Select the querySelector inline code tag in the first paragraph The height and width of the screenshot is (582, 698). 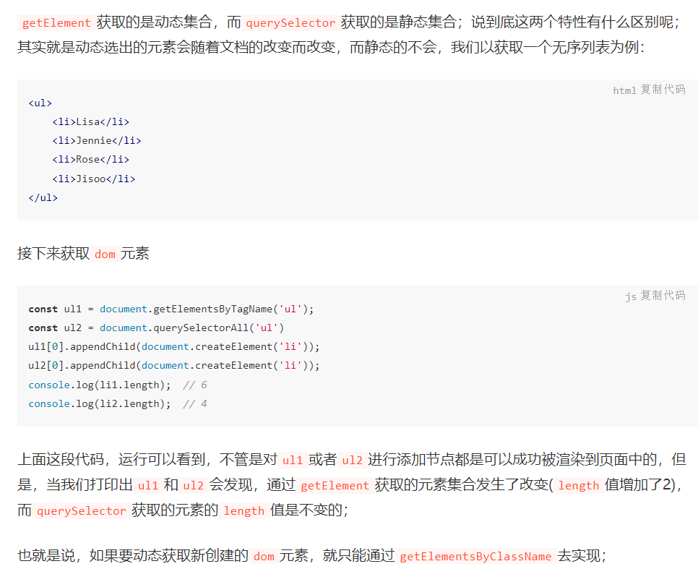[290, 22]
